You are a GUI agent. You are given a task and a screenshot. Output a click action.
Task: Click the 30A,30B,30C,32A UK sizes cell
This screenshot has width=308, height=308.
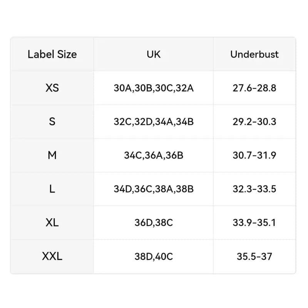[154, 88]
